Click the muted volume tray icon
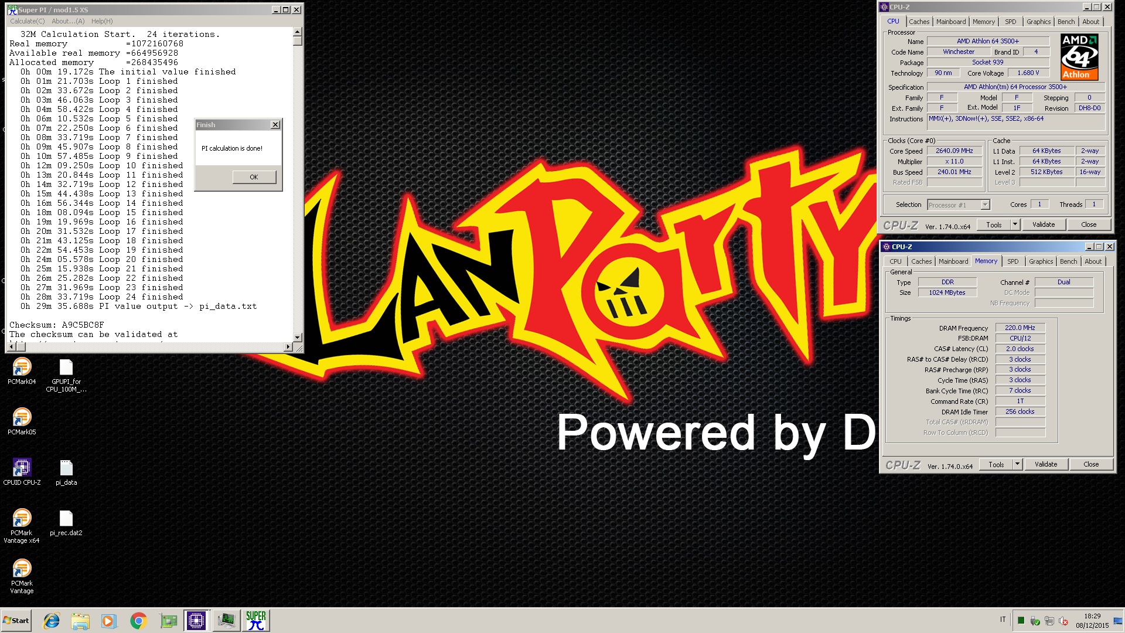 pyautogui.click(x=1063, y=621)
